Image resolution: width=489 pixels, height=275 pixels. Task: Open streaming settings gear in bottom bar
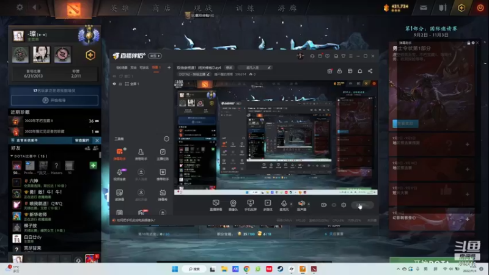pos(344,205)
